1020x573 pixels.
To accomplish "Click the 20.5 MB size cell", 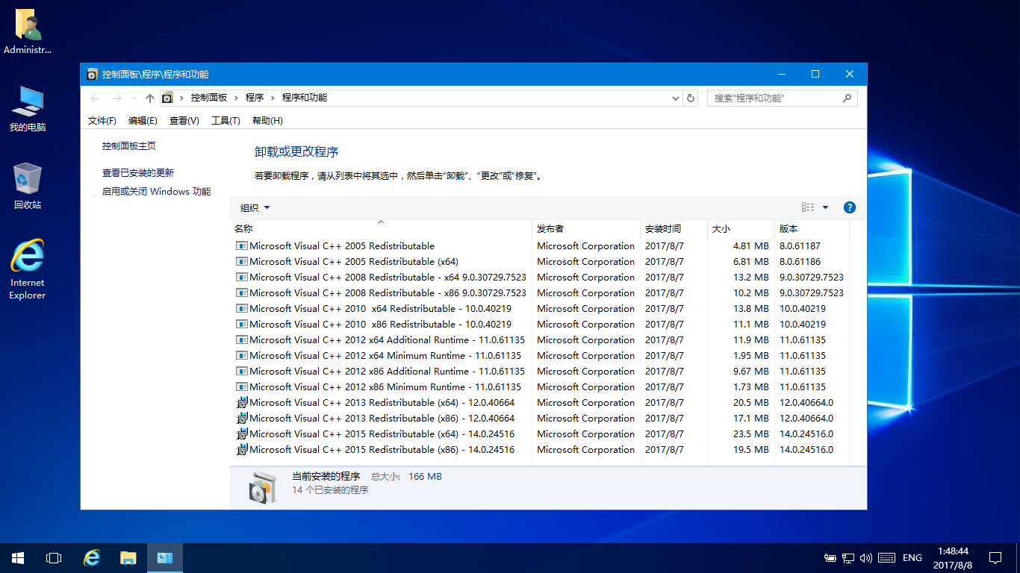I will (x=750, y=403).
